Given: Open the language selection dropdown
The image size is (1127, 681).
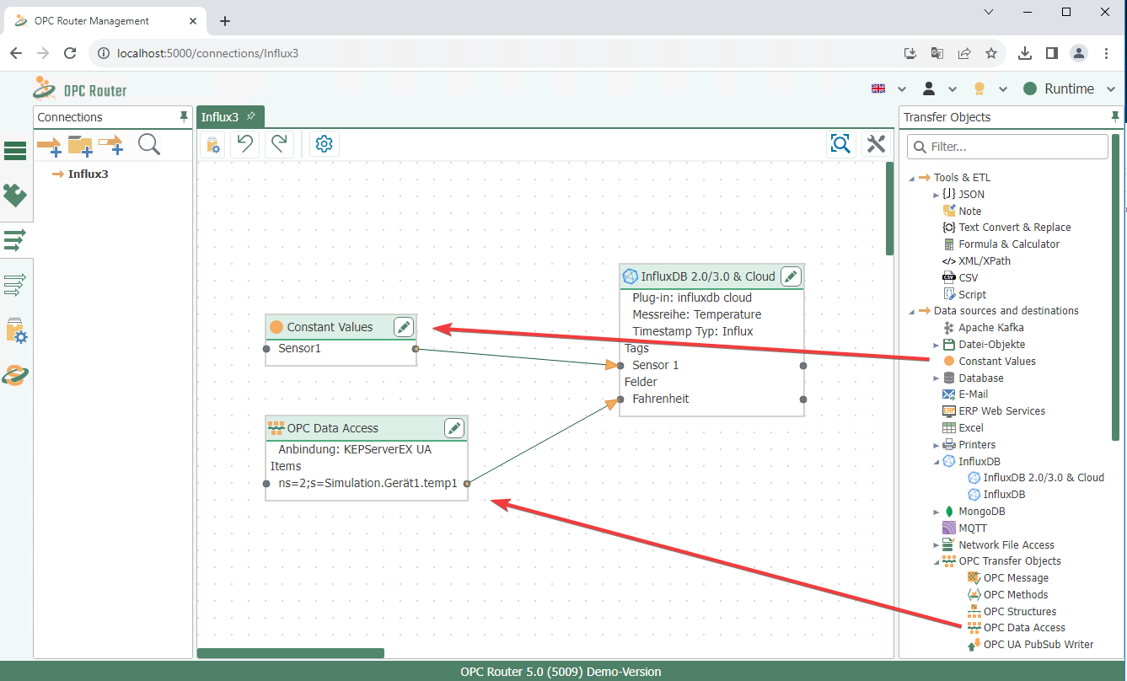Looking at the screenshot, I should tap(888, 88).
